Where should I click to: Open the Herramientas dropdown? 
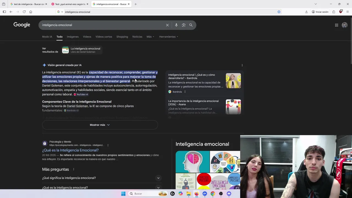point(169,37)
